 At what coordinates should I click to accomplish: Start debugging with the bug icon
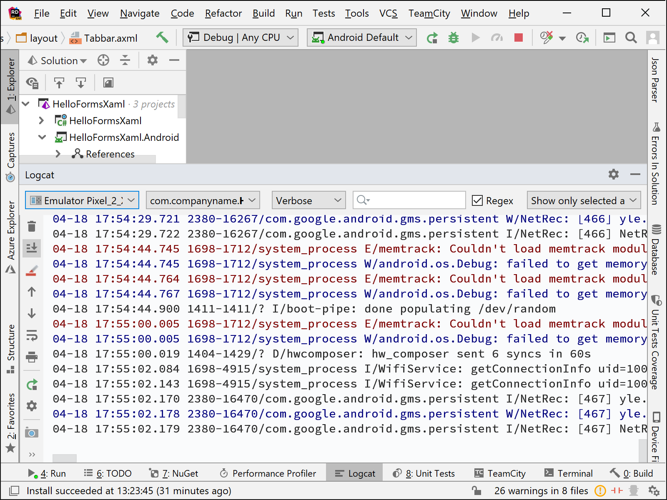tap(454, 38)
